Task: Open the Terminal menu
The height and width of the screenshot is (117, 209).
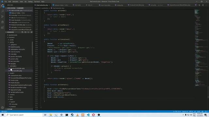Action: [x=37, y=2]
